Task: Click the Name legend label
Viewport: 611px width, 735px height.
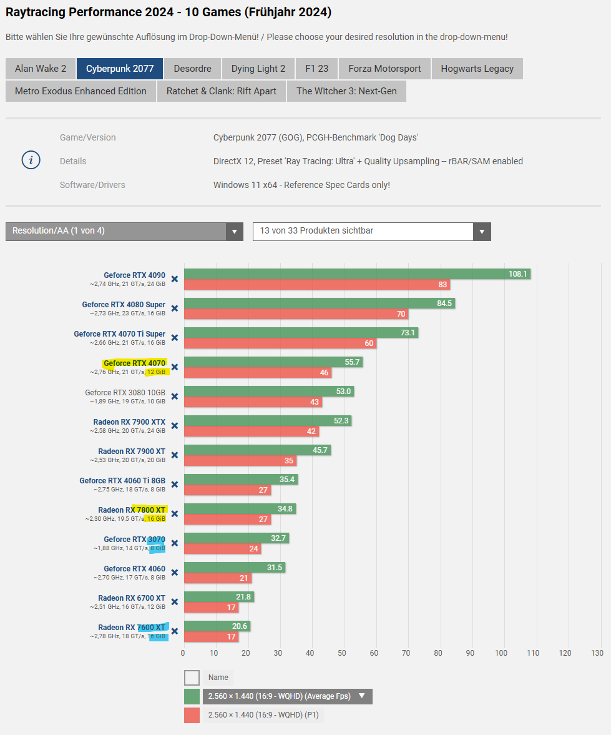Action: 218,678
